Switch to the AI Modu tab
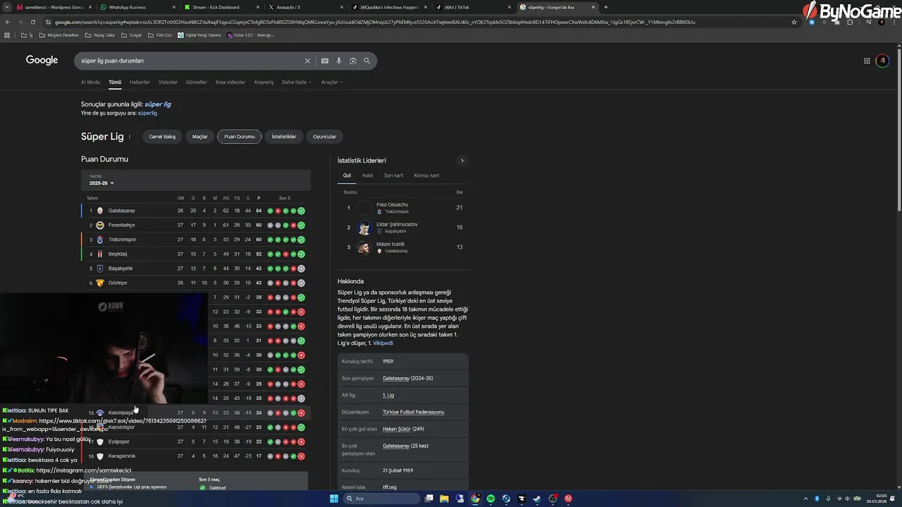Viewport: 902px width, 507px height. 90,82
